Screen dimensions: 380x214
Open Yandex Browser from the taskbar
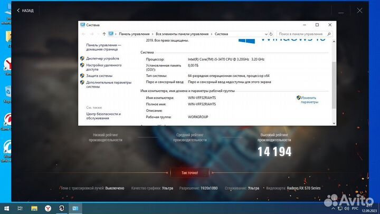point(48,208)
